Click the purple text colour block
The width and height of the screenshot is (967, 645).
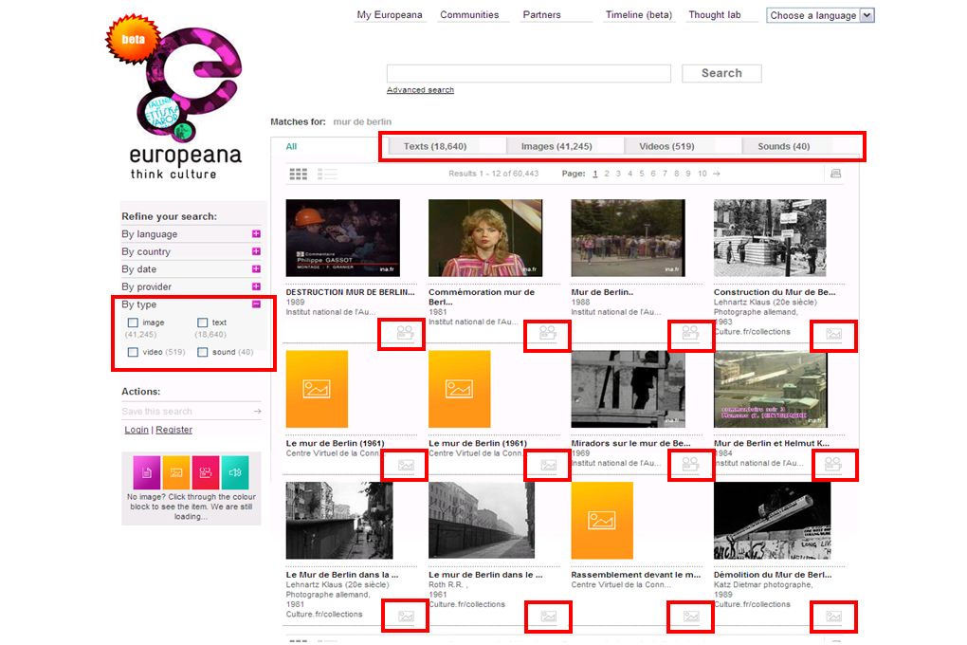tap(147, 472)
